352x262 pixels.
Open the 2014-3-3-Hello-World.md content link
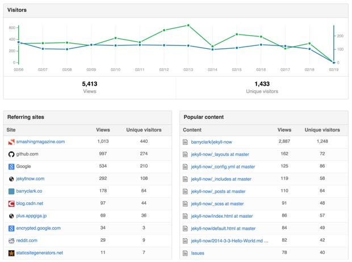pos(229,240)
